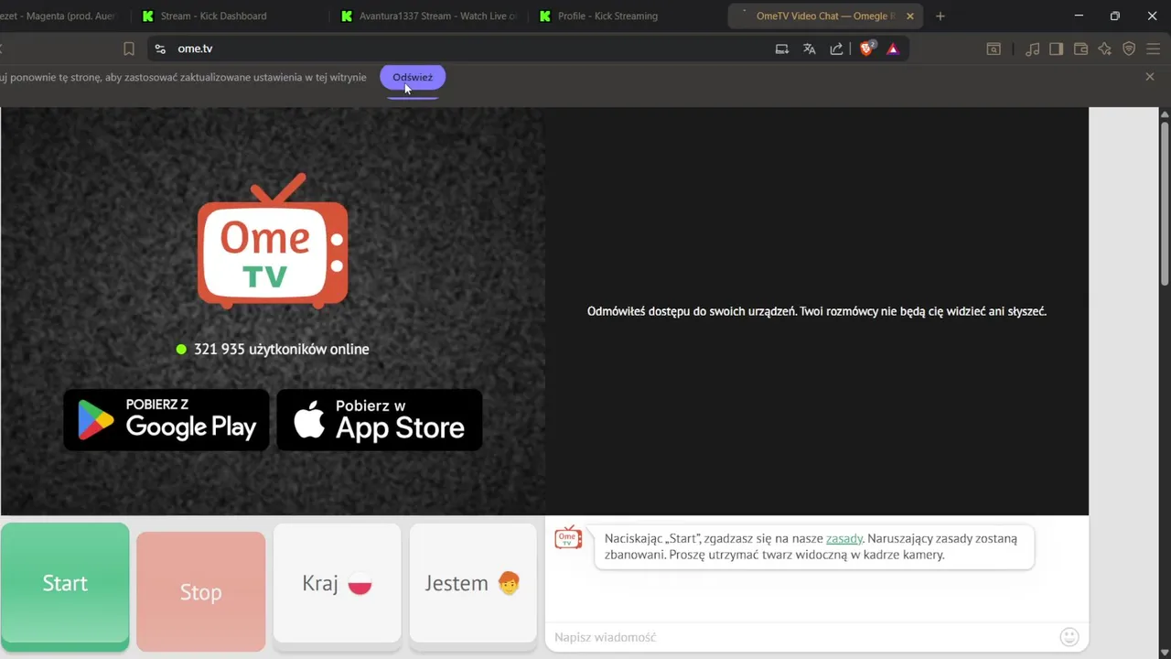This screenshot has width=1171, height=659.
Task: Click the Odśwież reload button
Action: (413, 77)
